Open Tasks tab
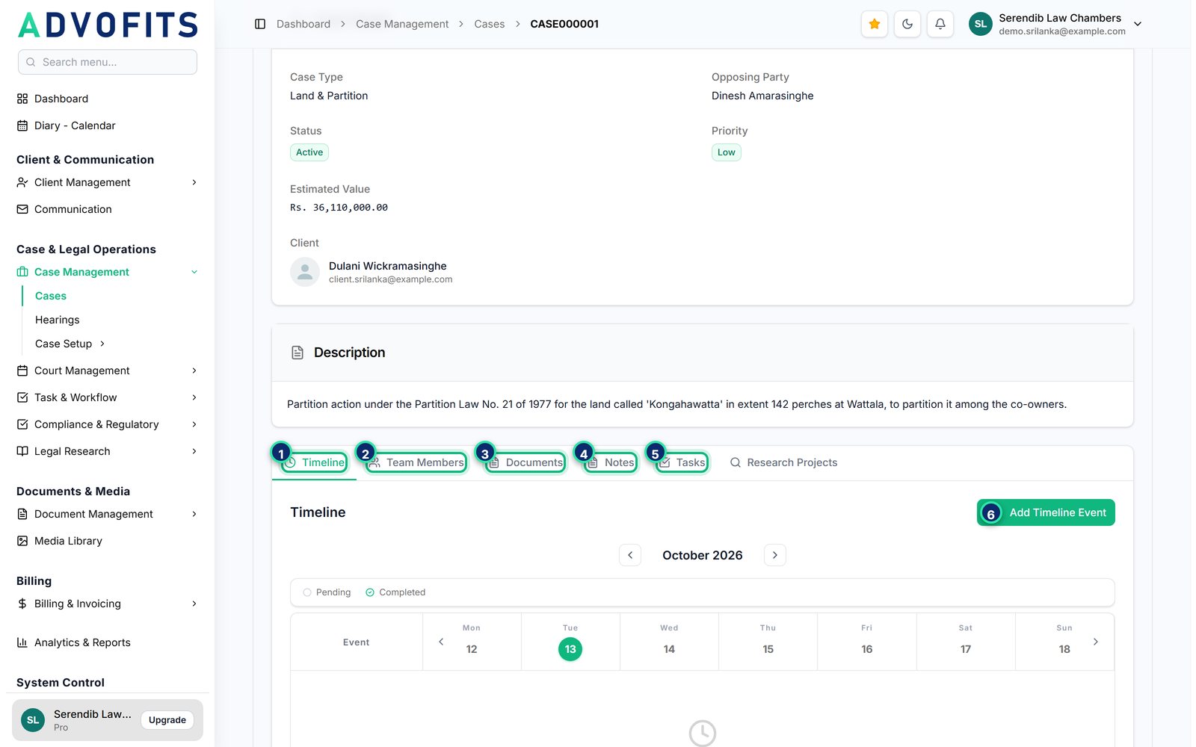The width and height of the screenshot is (1196, 747). point(682,462)
